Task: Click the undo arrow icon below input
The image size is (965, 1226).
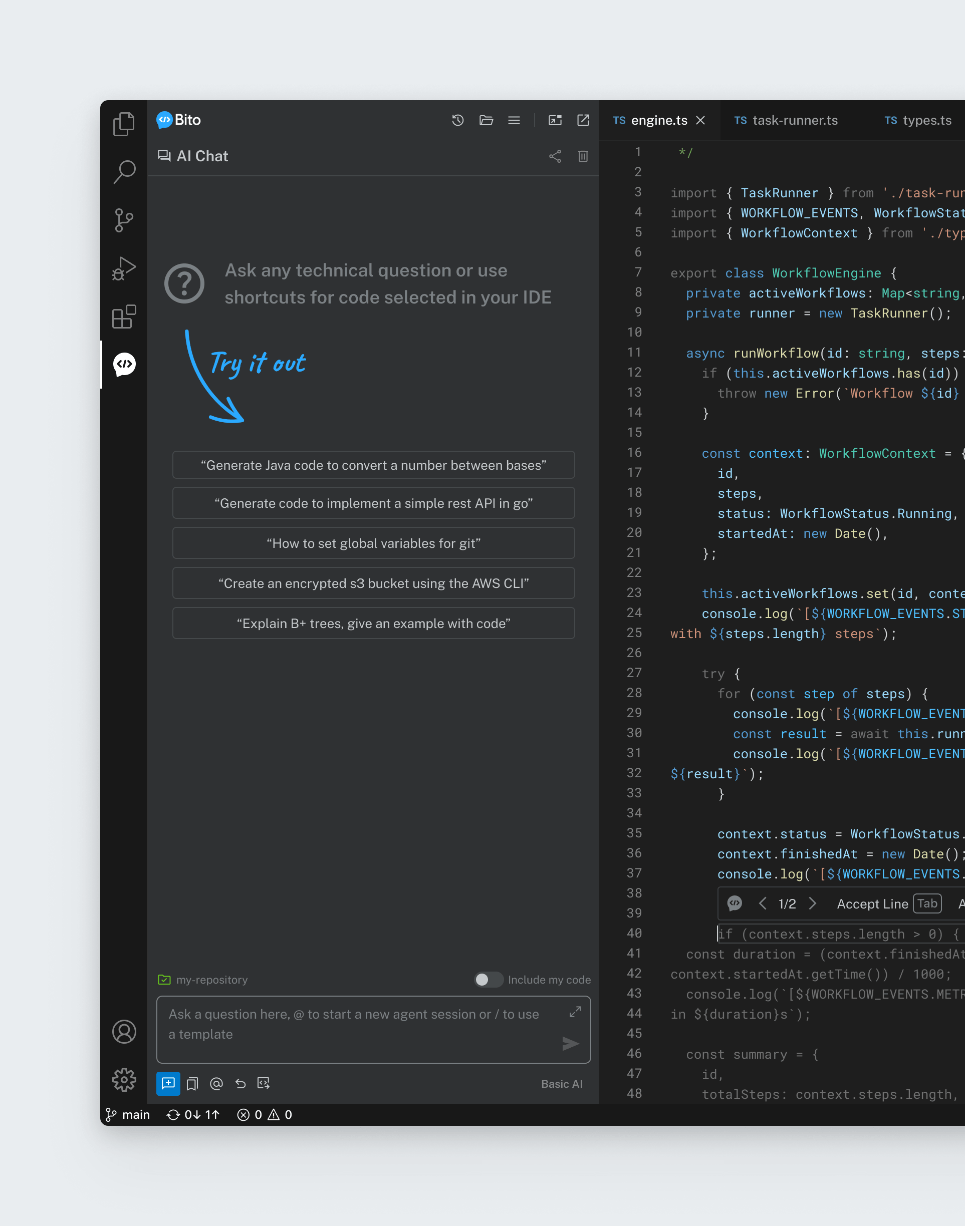Action: [x=240, y=1083]
